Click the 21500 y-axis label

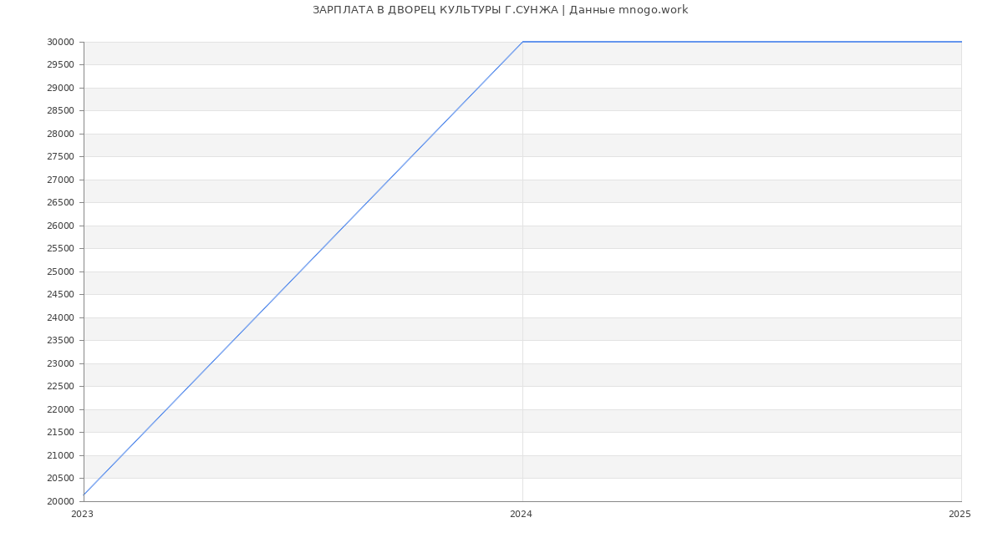(60, 433)
